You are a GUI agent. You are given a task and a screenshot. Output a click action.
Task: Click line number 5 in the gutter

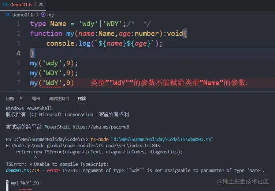(x=19, y=63)
